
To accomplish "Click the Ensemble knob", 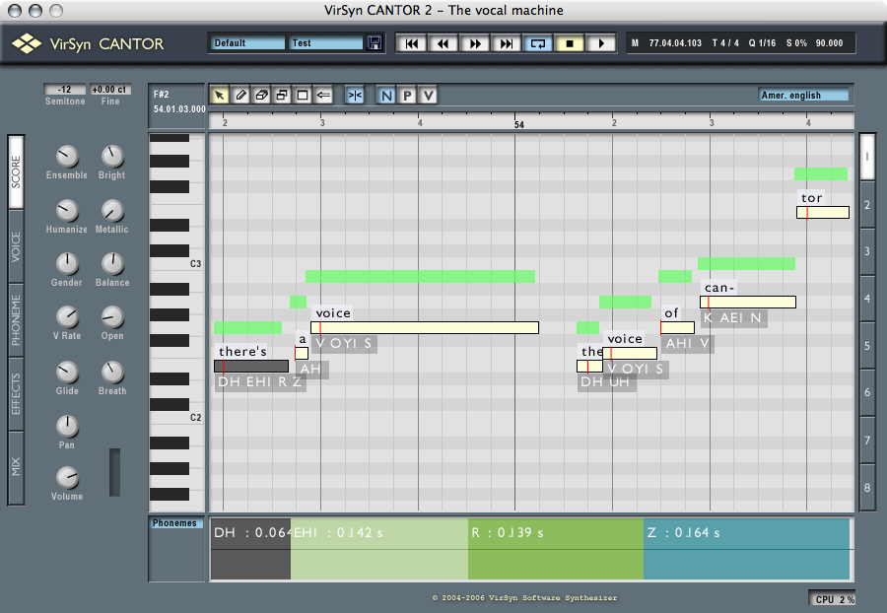I will point(67,157).
